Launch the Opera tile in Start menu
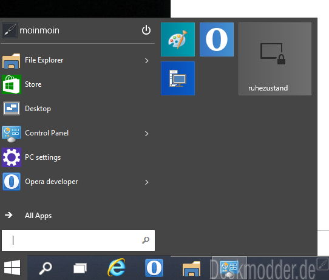The height and width of the screenshot is (280, 329). 217,39
